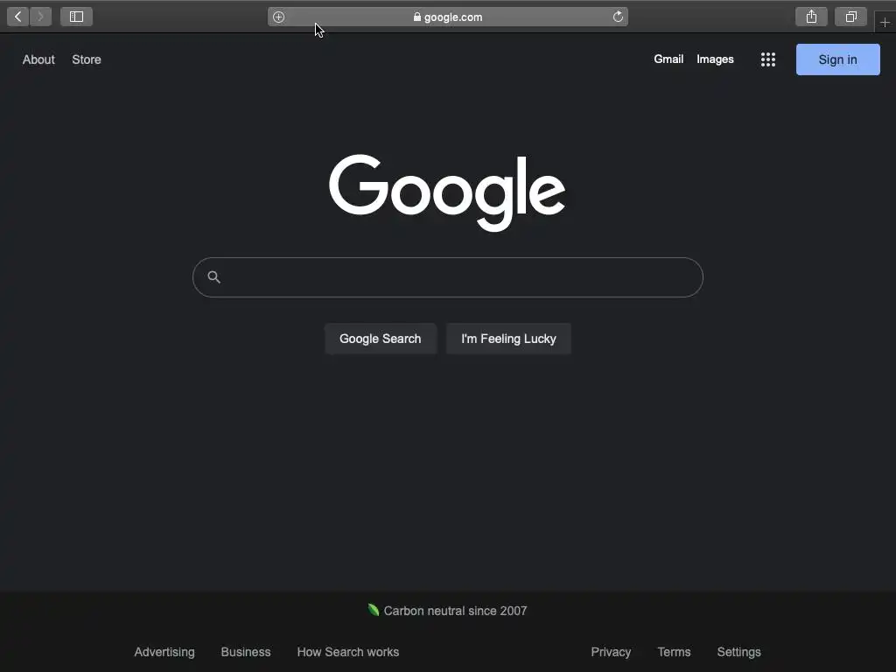
Task: Open the Settings footer menu
Action: click(738, 652)
